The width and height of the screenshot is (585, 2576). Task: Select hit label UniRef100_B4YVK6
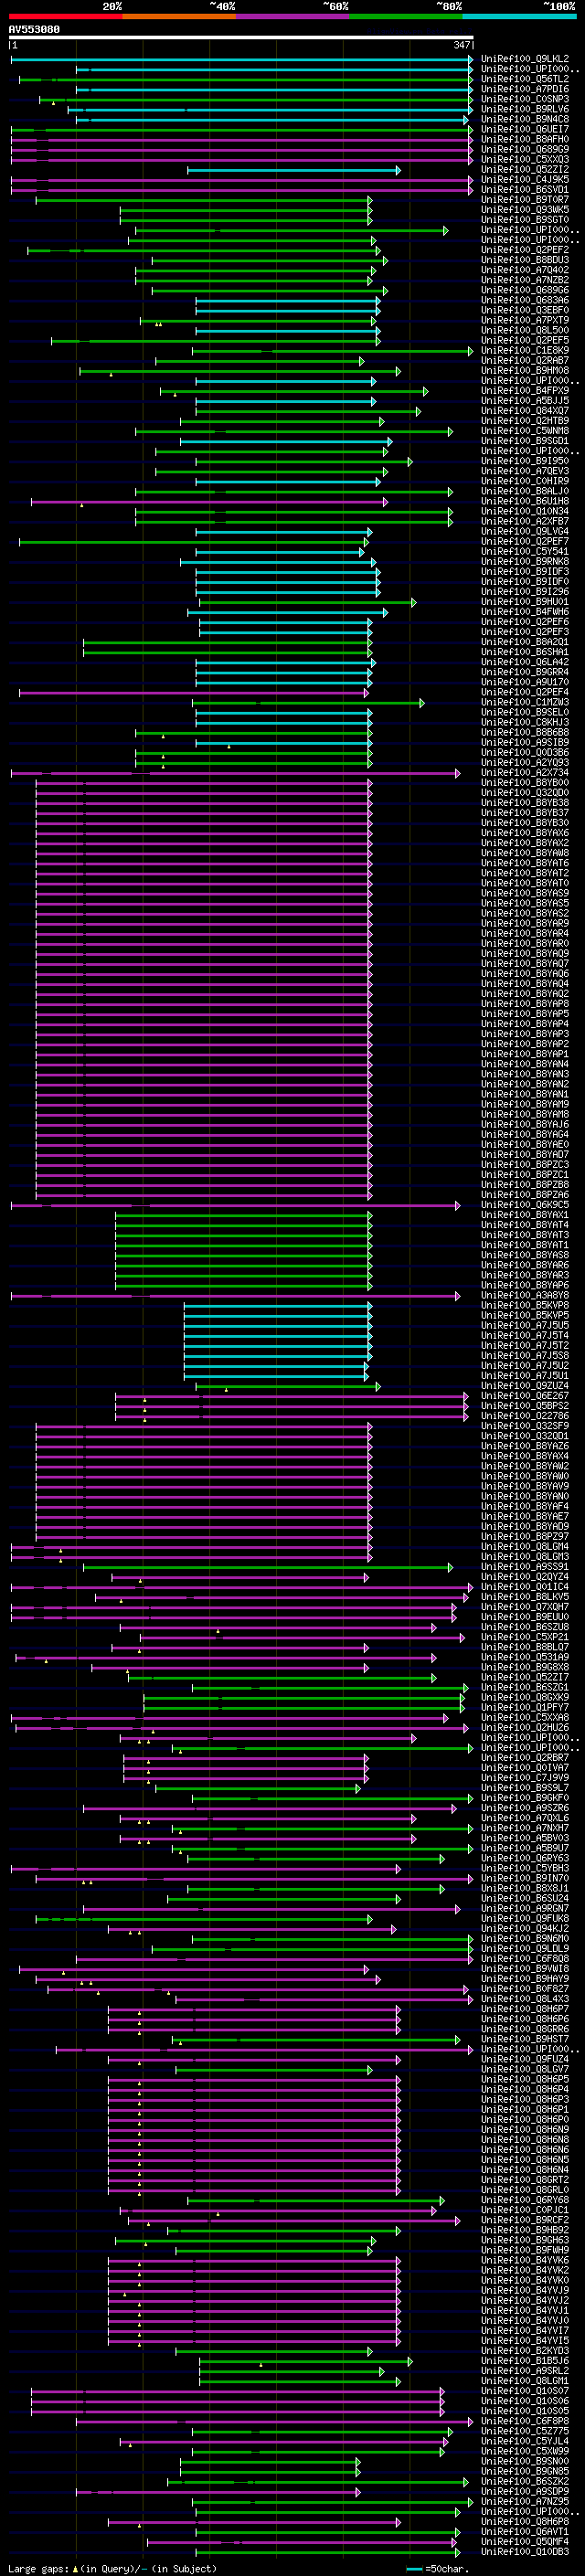[525, 2260]
